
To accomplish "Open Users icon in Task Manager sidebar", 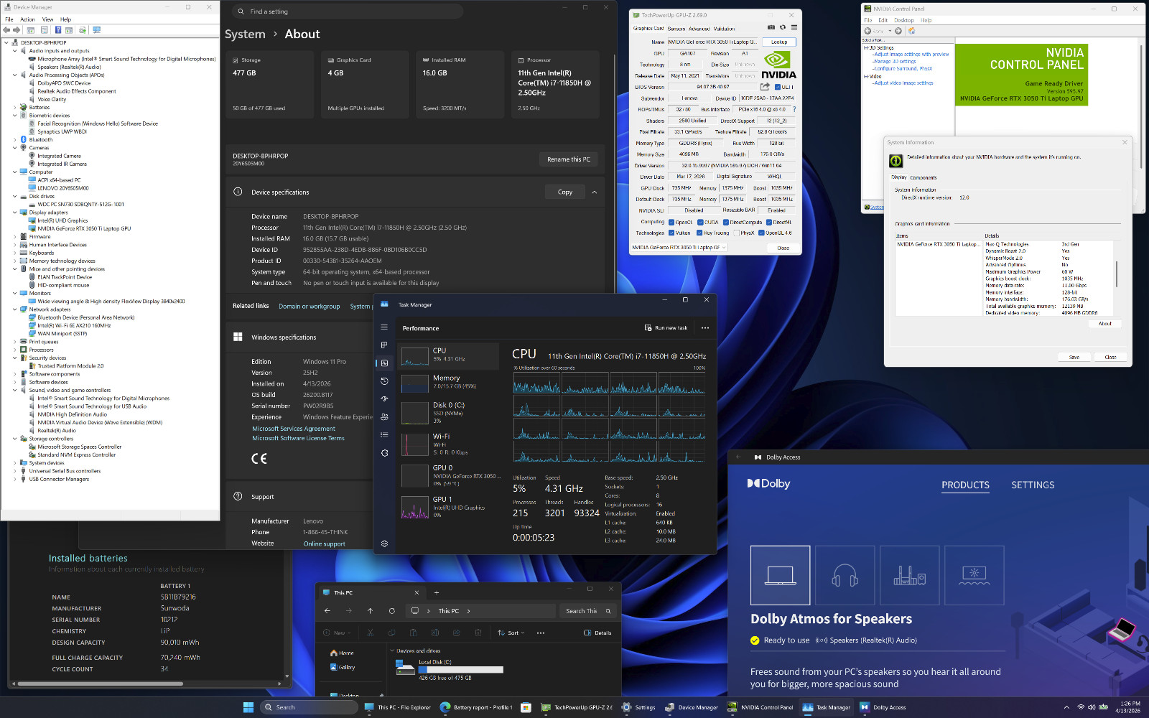I will [x=384, y=416].
